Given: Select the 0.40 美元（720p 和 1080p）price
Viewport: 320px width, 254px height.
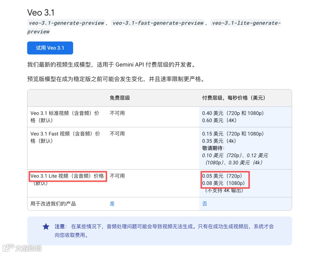Looking at the screenshot, I should (x=233, y=113).
